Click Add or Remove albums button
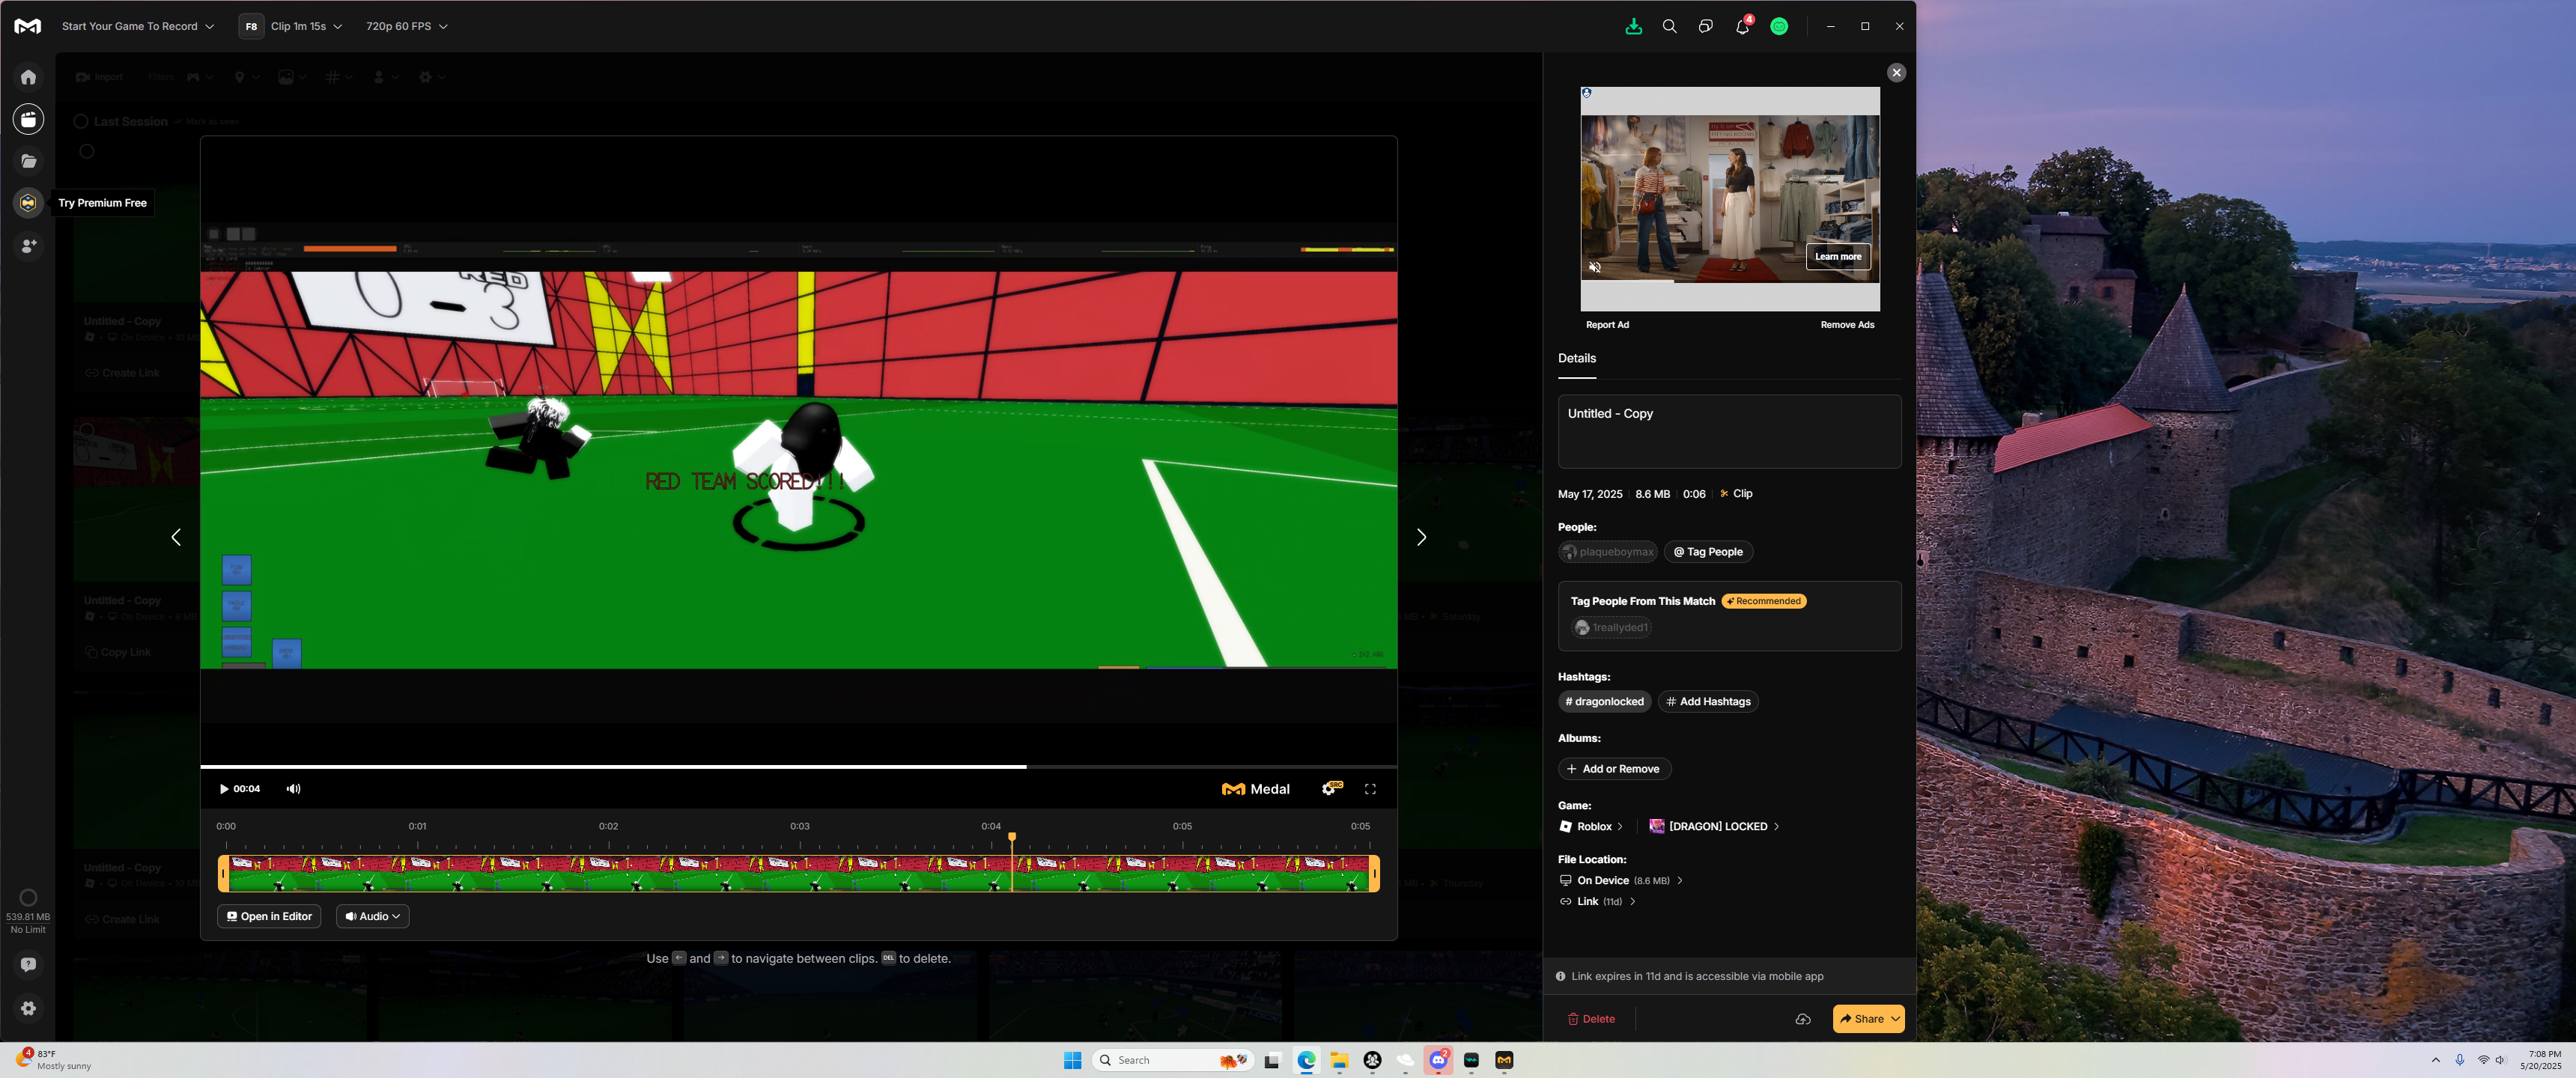Screen dimensions: 2576x1078 click(x=1614, y=769)
